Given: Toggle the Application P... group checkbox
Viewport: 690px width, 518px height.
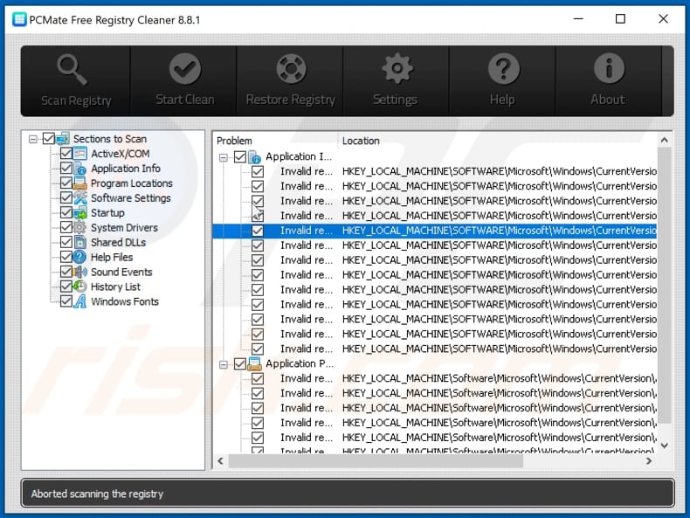Looking at the screenshot, I should point(240,363).
